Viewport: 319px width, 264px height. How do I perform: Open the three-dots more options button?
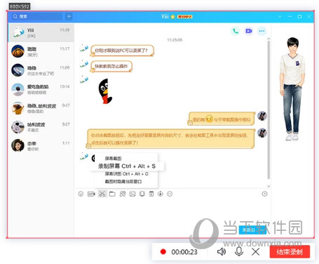pyautogui.click(x=262, y=31)
